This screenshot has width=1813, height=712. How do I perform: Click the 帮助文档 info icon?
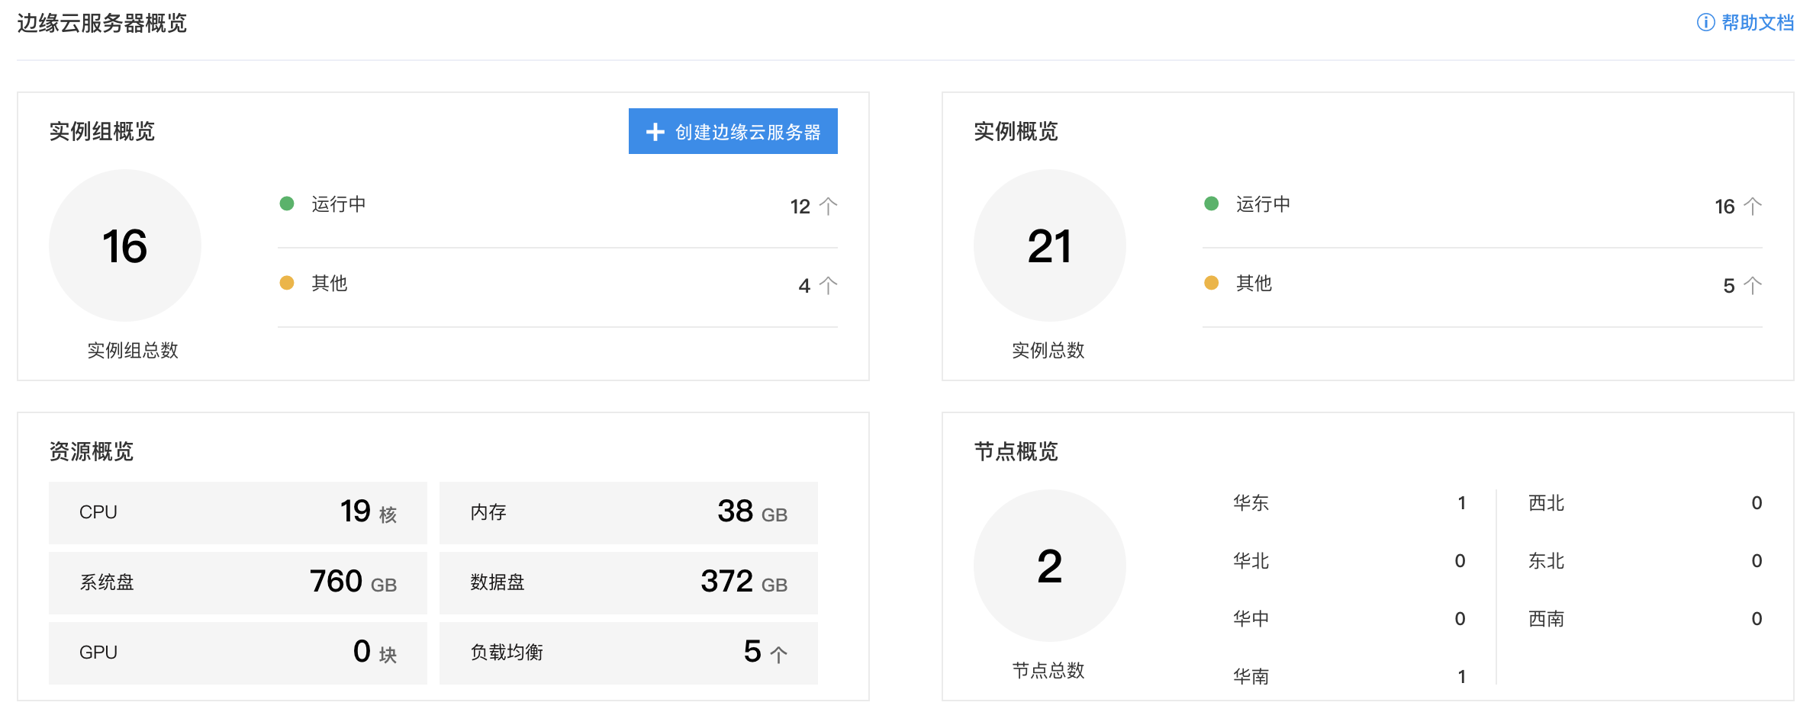pos(1705,23)
